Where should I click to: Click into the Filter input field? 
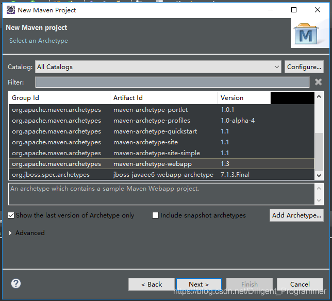172,82
